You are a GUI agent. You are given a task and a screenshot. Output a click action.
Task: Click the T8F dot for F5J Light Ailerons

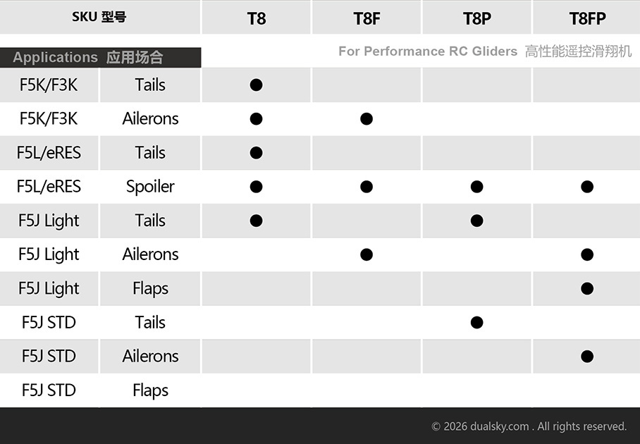pyautogui.click(x=367, y=254)
